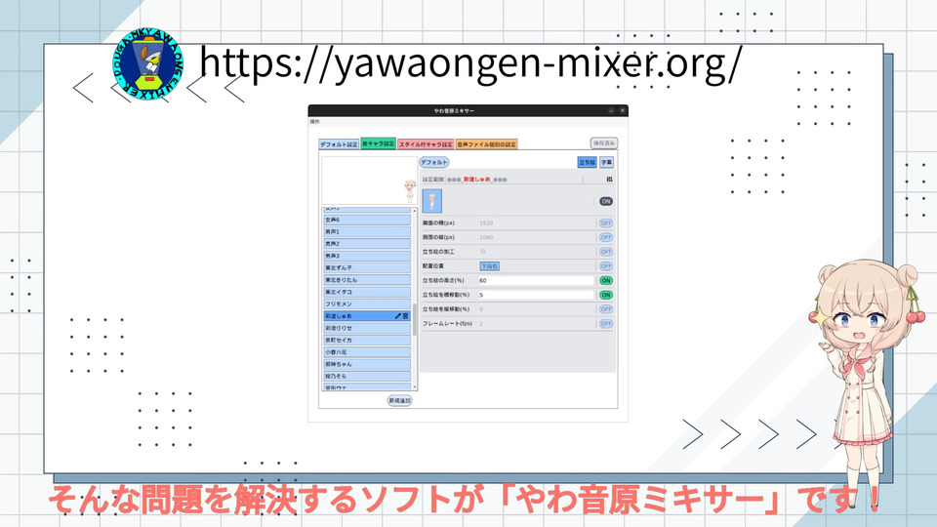Screen dimensions: 937x527
Task: Toggle the 配置位置 OFF switch
Action: point(606,265)
